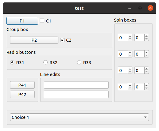Increment the top-left spin box value
Image resolution: width=159 pixels, height=131 pixels.
(130, 36)
